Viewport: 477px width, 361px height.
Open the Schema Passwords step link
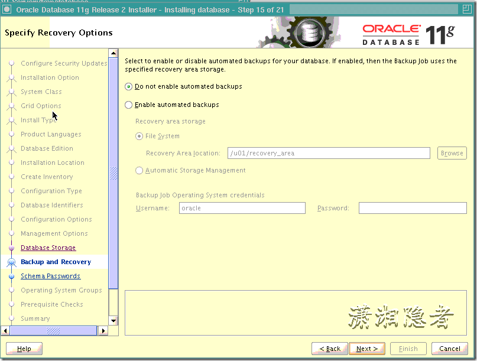click(x=50, y=276)
